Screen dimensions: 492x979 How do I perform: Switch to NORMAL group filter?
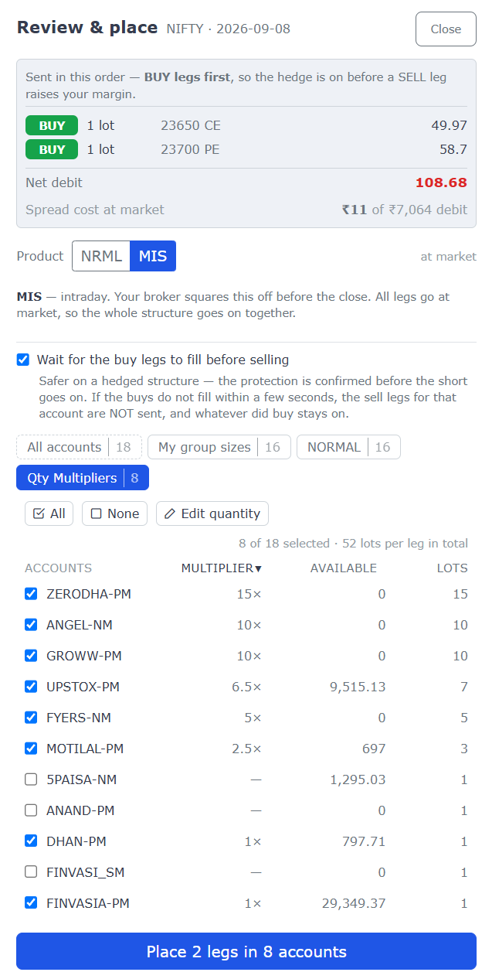pyautogui.click(x=348, y=447)
